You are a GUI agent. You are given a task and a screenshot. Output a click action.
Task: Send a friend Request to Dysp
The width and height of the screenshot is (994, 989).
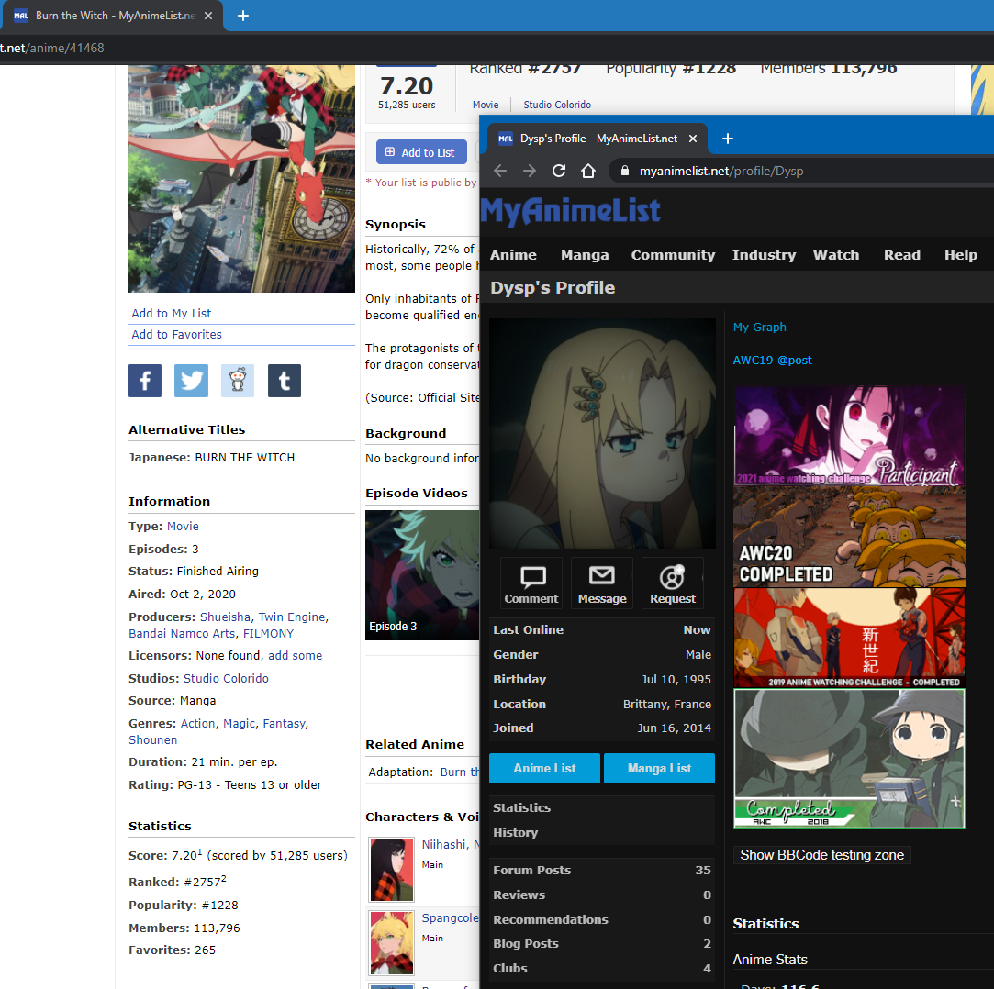point(672,583)
